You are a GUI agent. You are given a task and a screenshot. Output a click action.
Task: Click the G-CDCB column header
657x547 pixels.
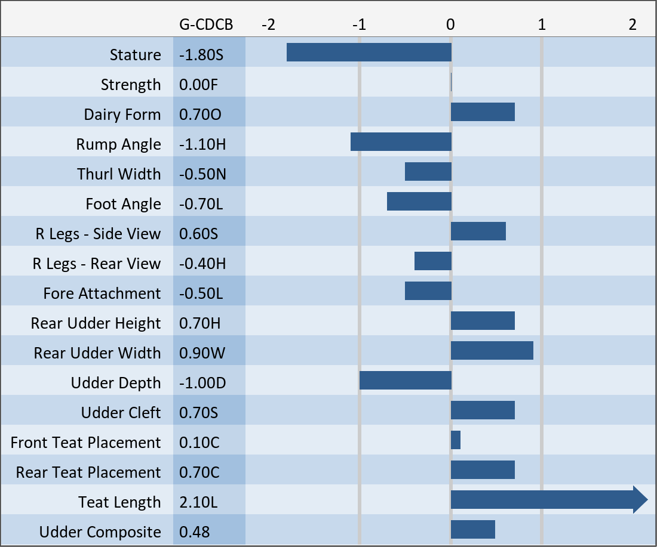[x=206, y=24]
